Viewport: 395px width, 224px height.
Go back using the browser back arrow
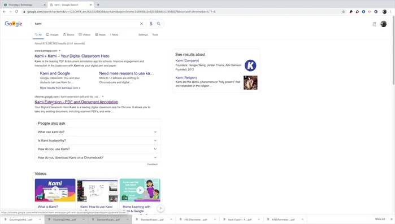(5, 11)
